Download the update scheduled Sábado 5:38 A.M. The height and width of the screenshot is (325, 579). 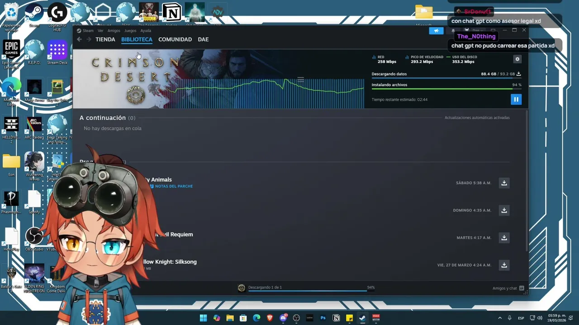[504, 183]
